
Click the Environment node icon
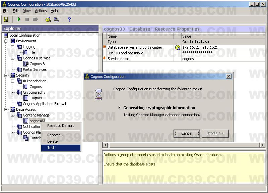(12, 41)
